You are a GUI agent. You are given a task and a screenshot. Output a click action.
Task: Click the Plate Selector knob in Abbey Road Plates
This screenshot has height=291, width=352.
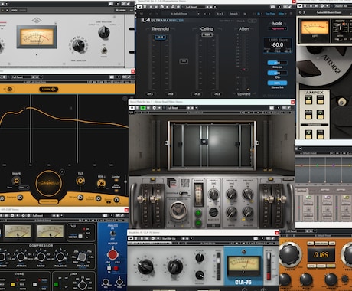(178, 210)
